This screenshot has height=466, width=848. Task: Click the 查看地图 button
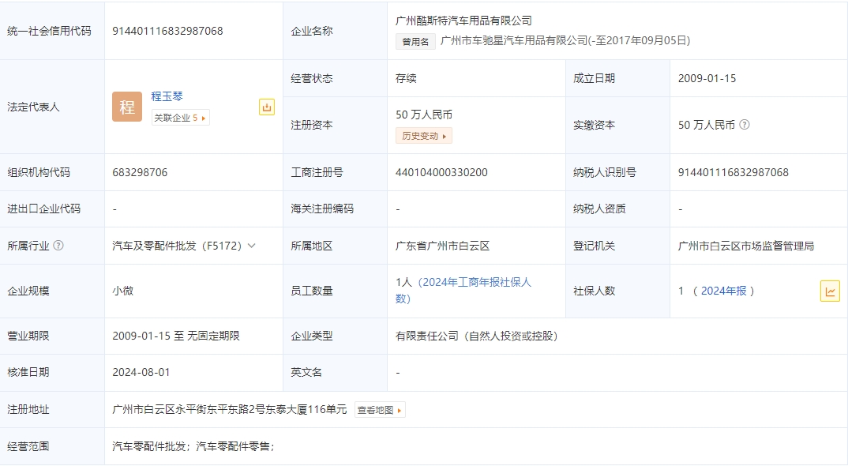(x=380, y=410)
